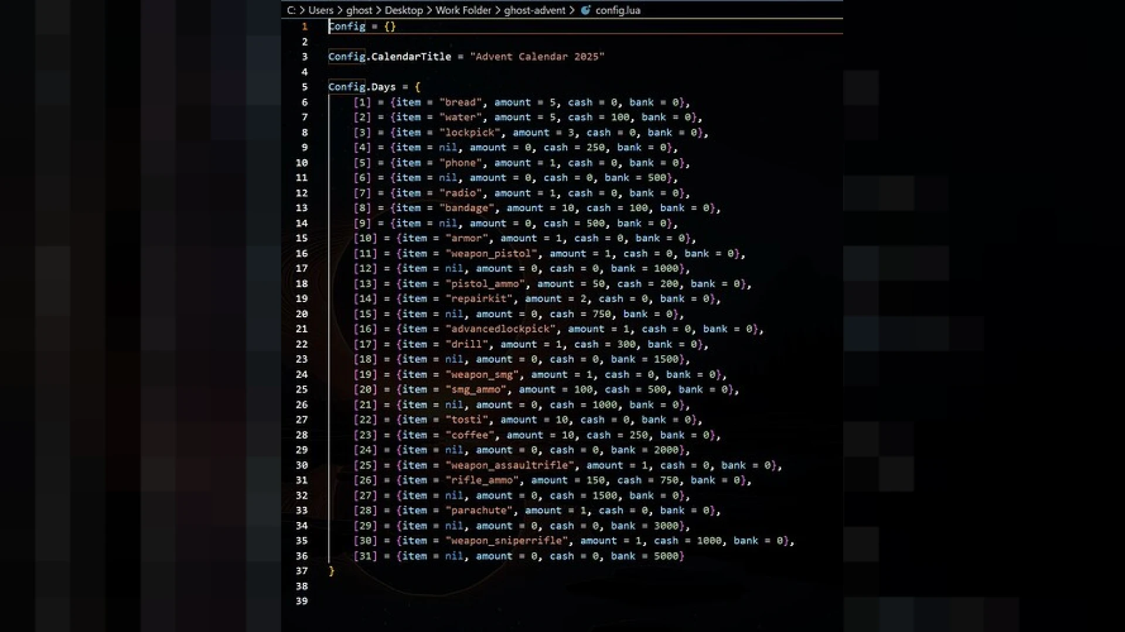Click 'bank = 500' value on day 6 line

point(635,178)
